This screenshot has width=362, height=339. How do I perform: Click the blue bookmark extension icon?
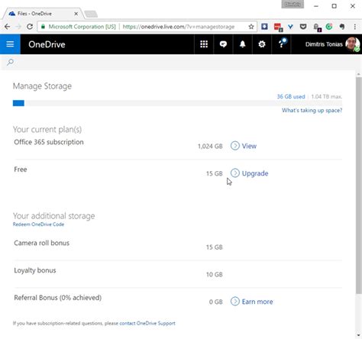click(x=264, y=26)
